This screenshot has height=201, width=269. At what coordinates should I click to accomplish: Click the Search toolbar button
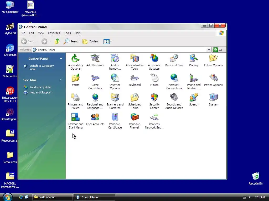click(71, 41)
